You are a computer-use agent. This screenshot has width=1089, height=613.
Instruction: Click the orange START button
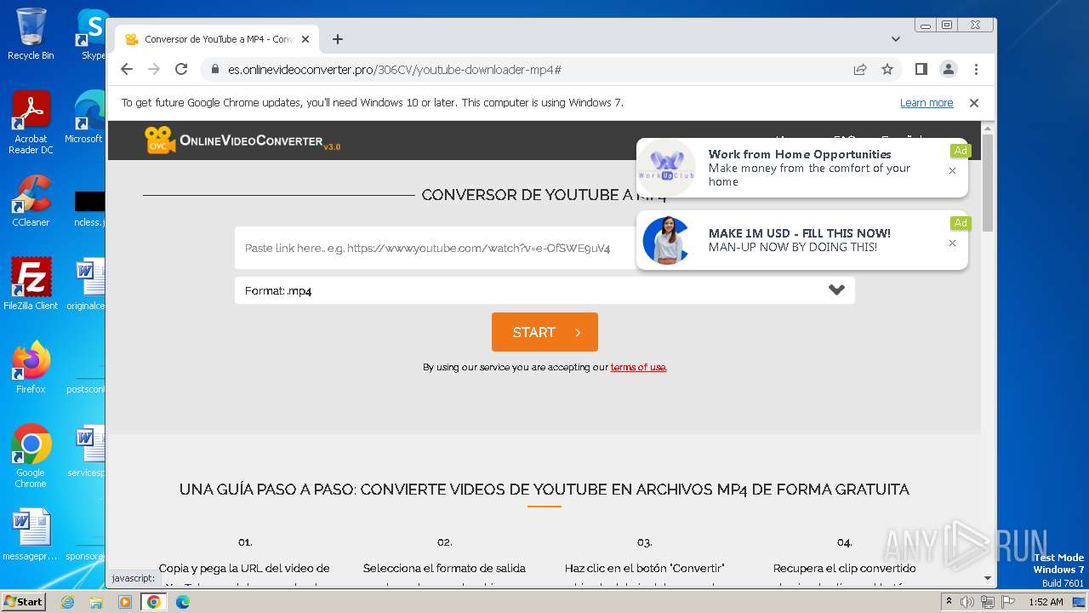[544, 332]
